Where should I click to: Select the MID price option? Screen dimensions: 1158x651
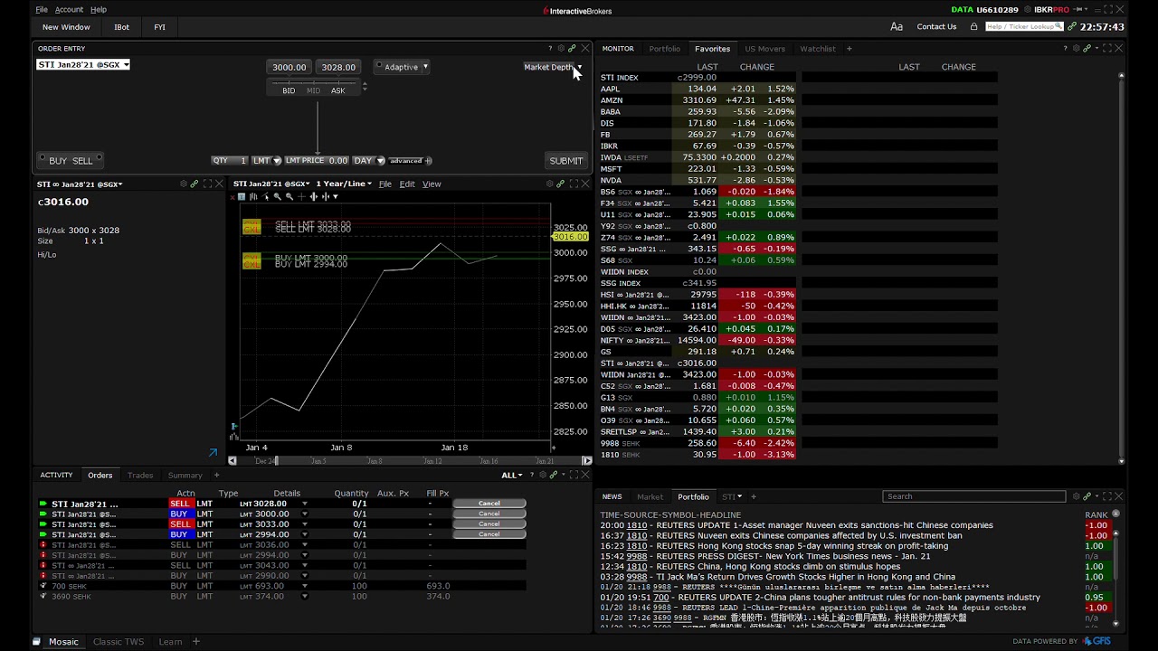click(313, 90)
